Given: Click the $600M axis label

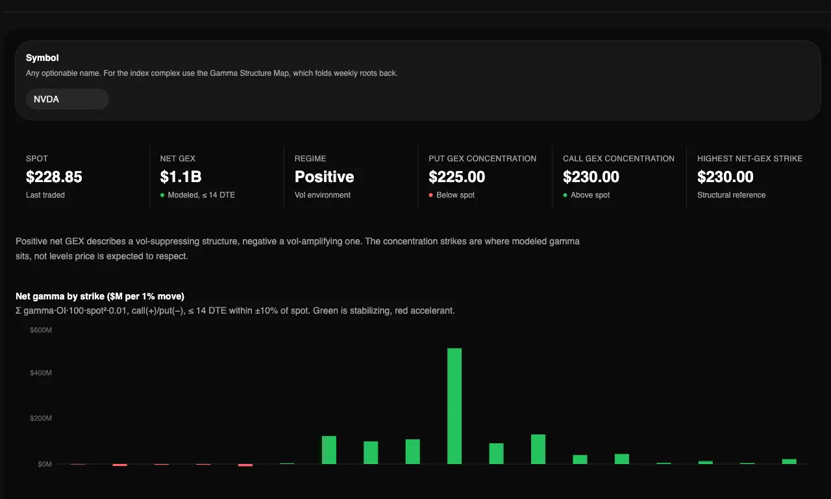Looking at the screenshot, I should tap(41, 331).
